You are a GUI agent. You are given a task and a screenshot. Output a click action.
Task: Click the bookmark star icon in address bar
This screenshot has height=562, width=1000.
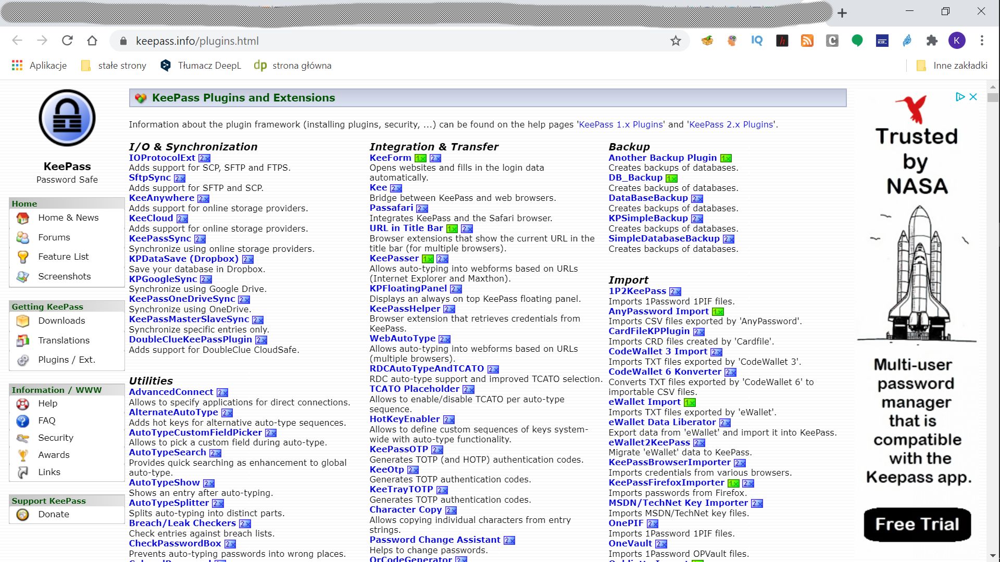coord(676,41)
